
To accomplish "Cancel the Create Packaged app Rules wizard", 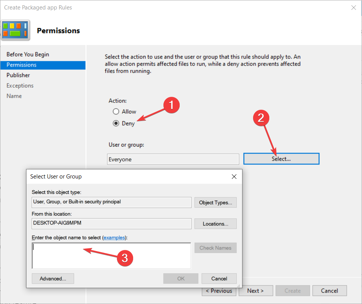I will [x=329, y=291].
